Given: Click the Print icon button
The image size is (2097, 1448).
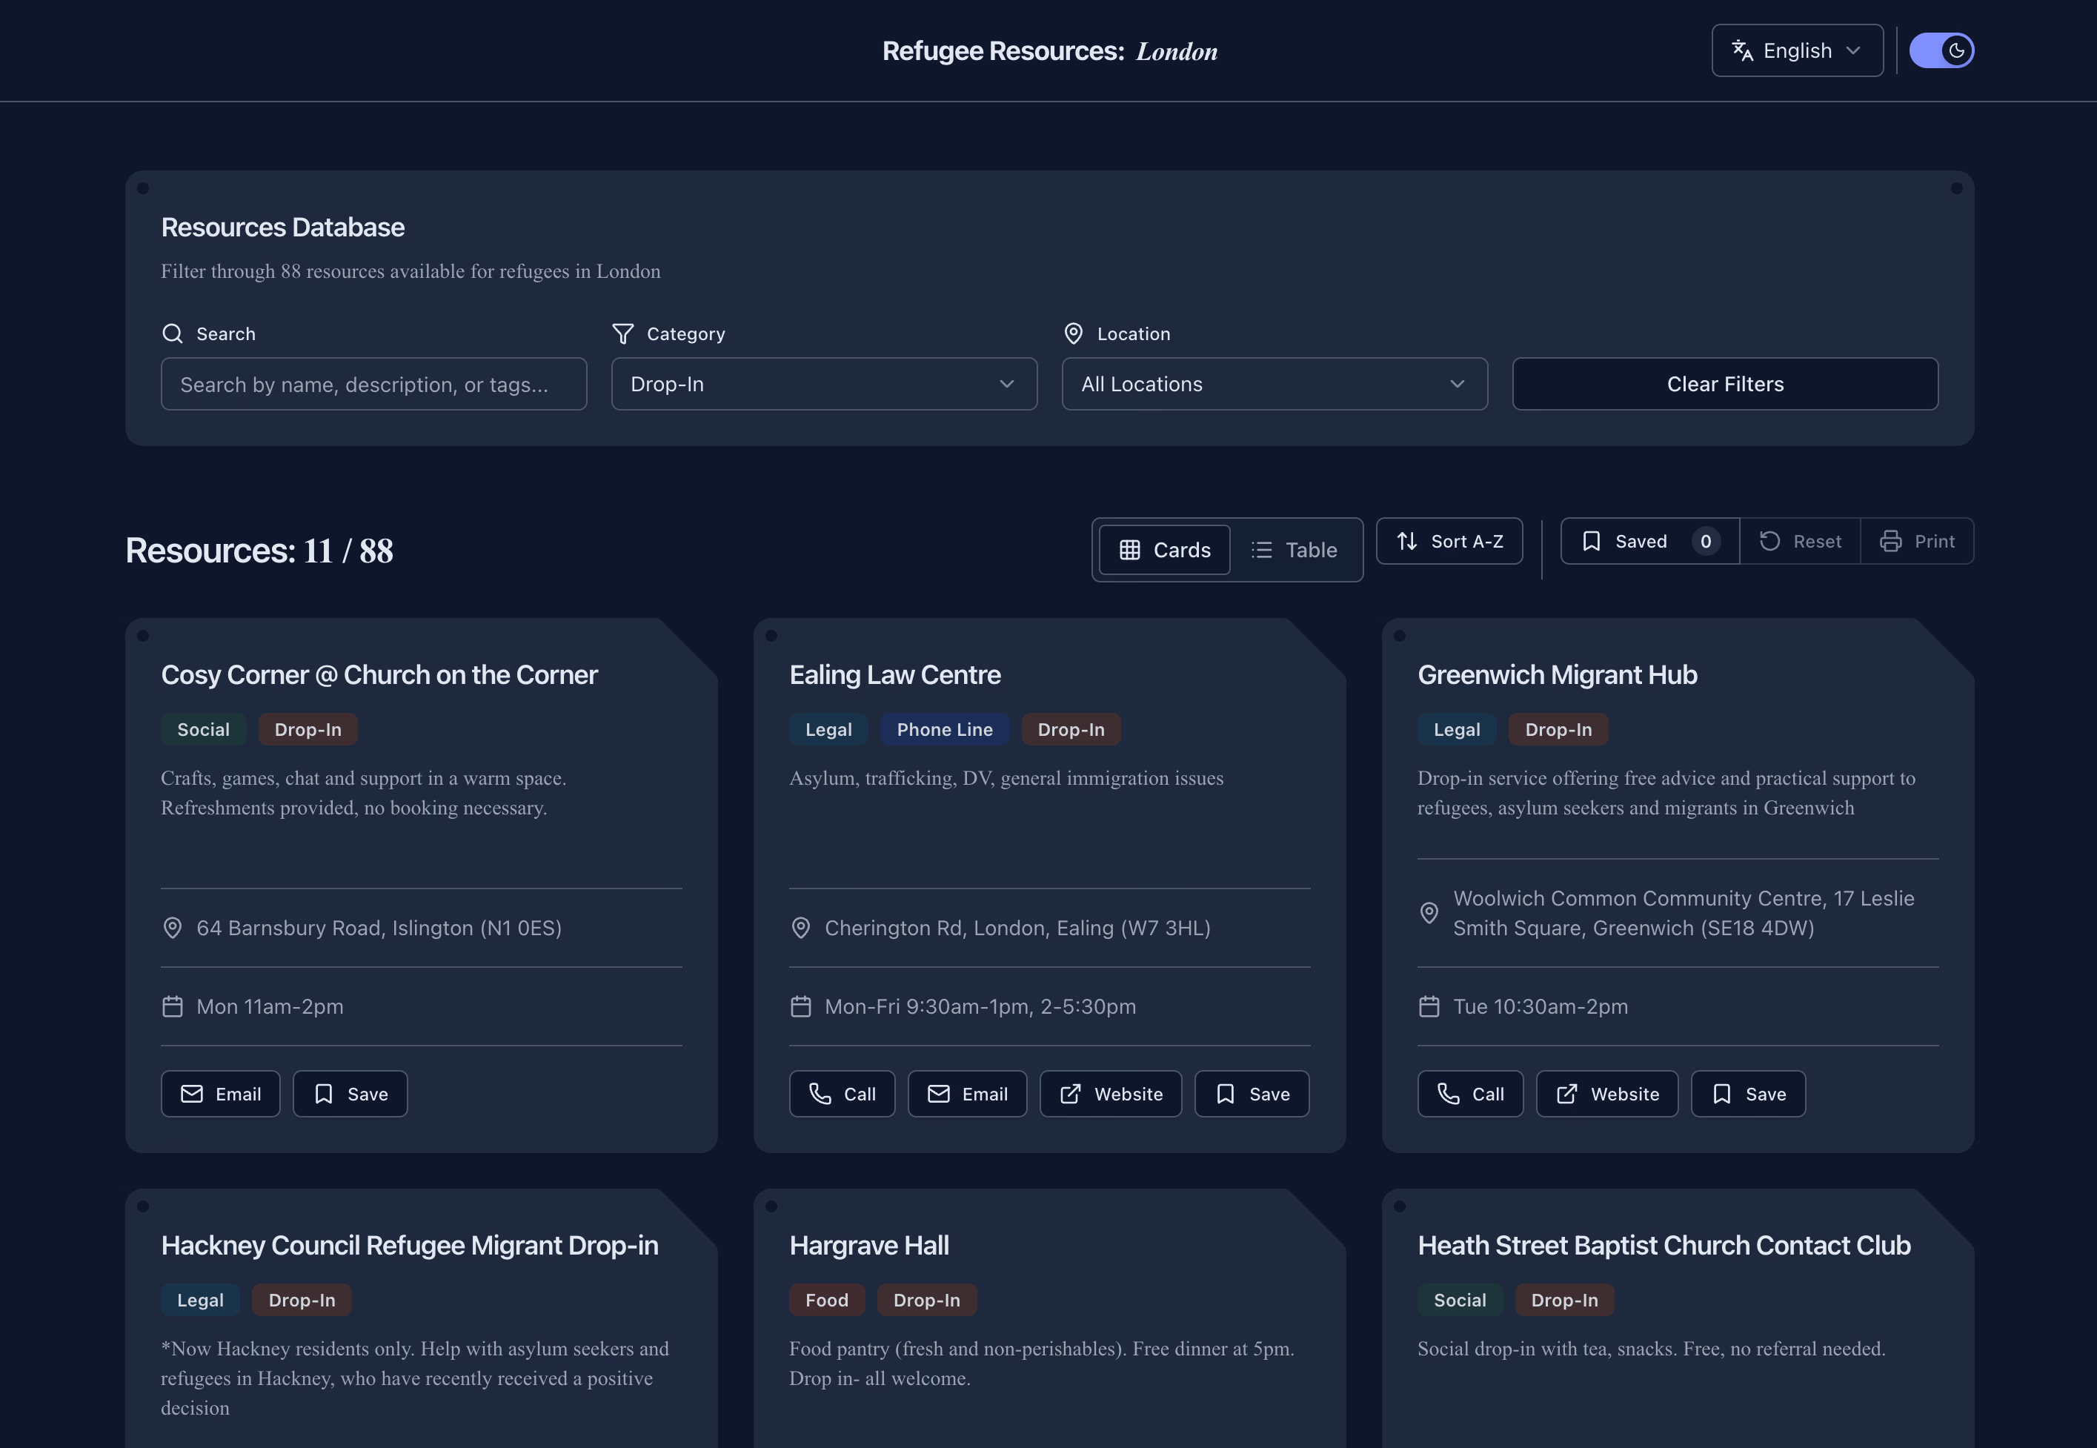Looking at the screenshot, I should pos(1916,541).
